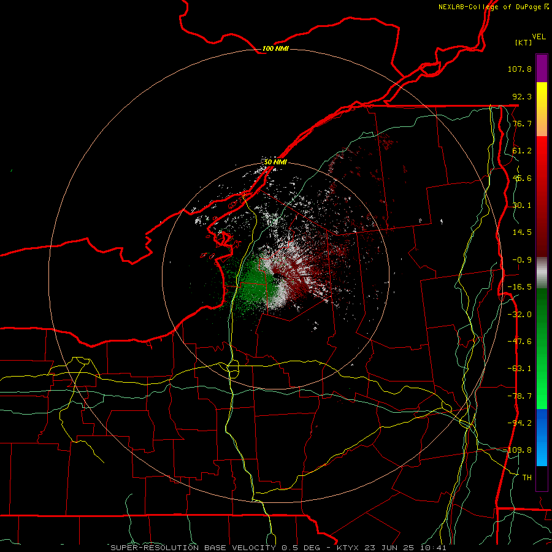Screen dimensions: 552x552
Task: Select the -94.2 legend value
Action: [x=519, y=423]
